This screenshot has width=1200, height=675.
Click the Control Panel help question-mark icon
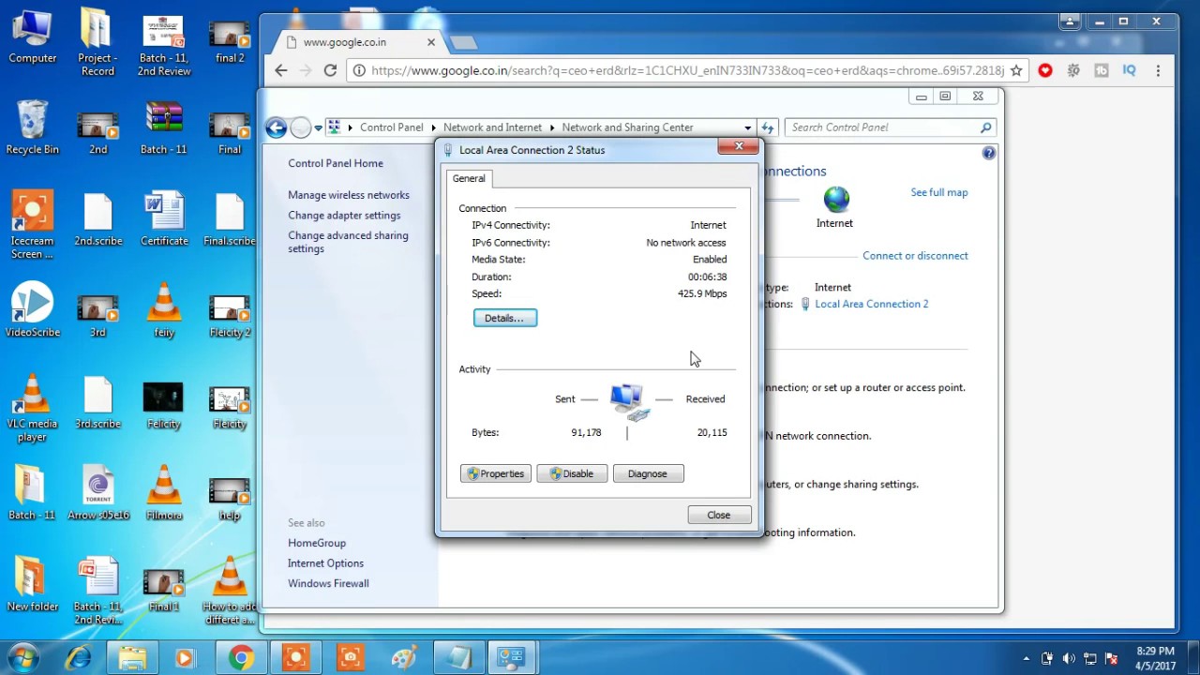point(989,153)
